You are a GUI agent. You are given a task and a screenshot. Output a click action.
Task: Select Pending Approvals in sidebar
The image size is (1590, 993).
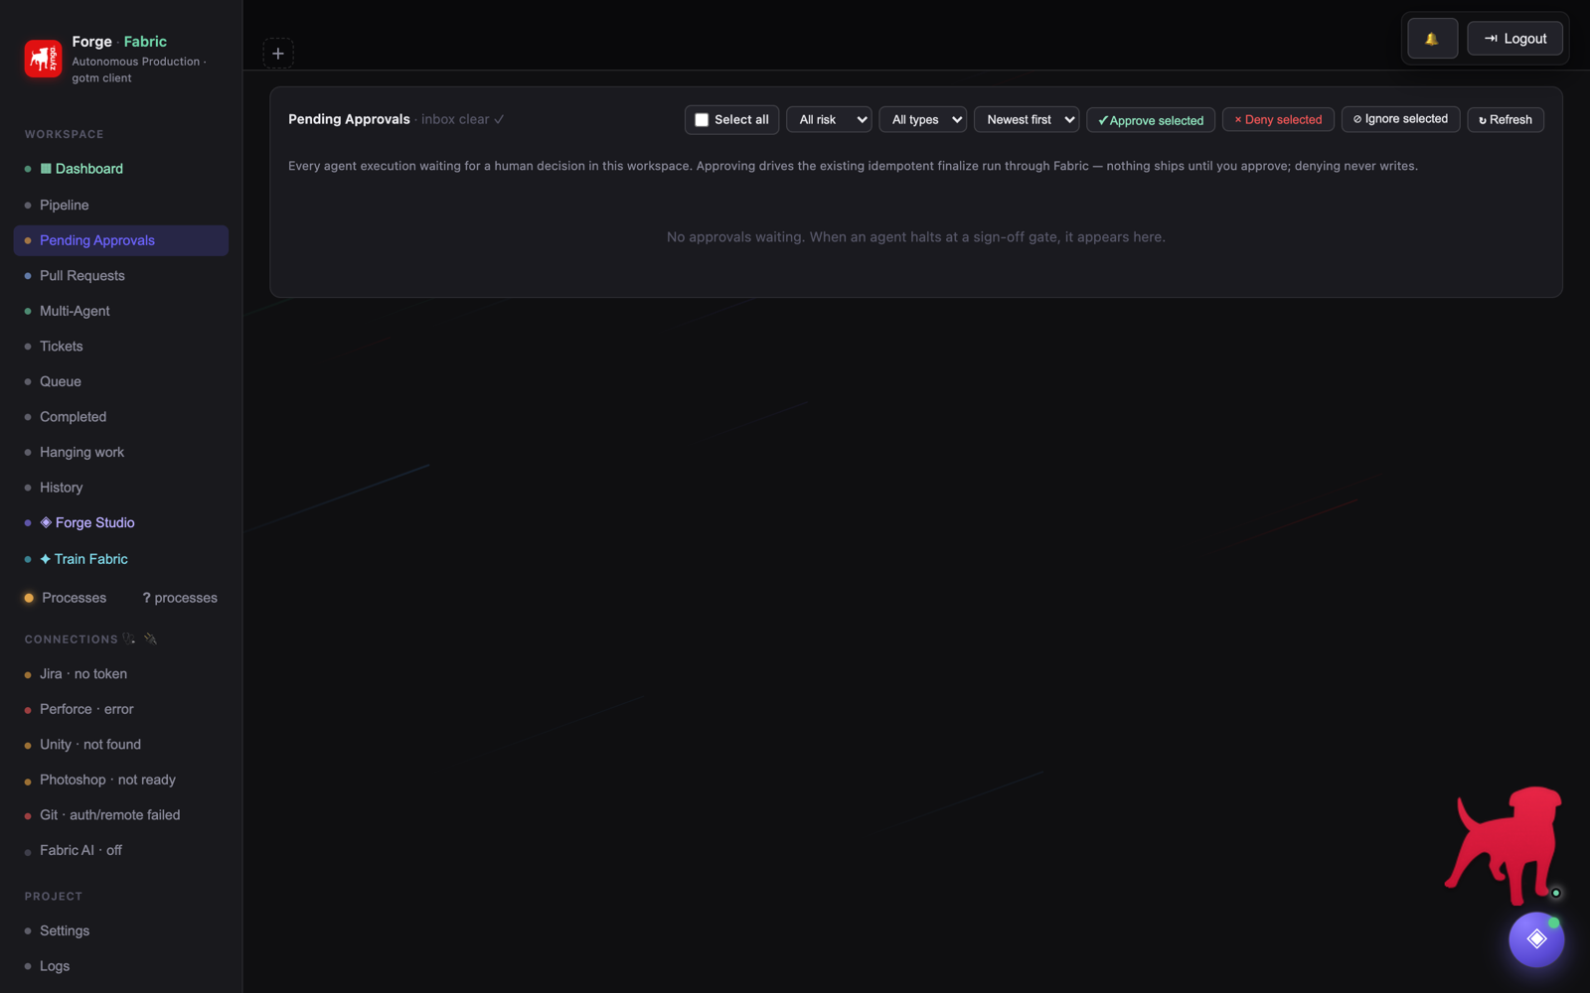[121, 240]
